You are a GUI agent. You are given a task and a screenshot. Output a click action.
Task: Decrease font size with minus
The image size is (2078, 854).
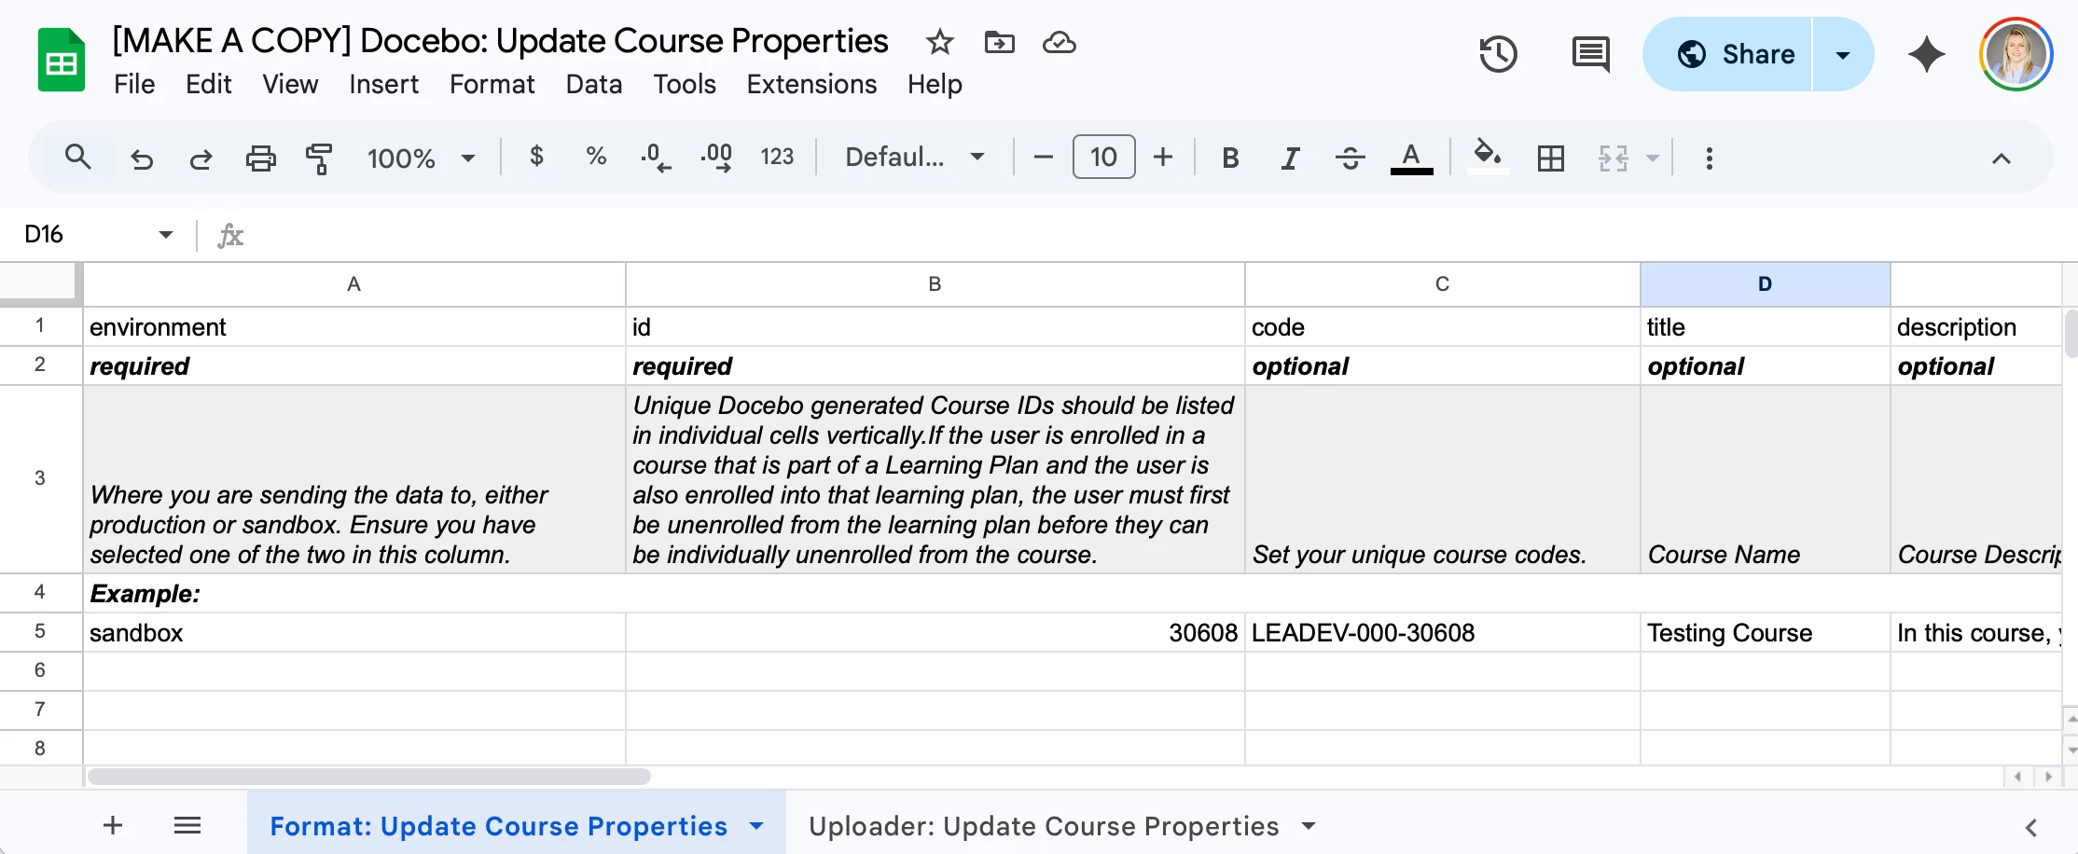[x=1044, y=158]
